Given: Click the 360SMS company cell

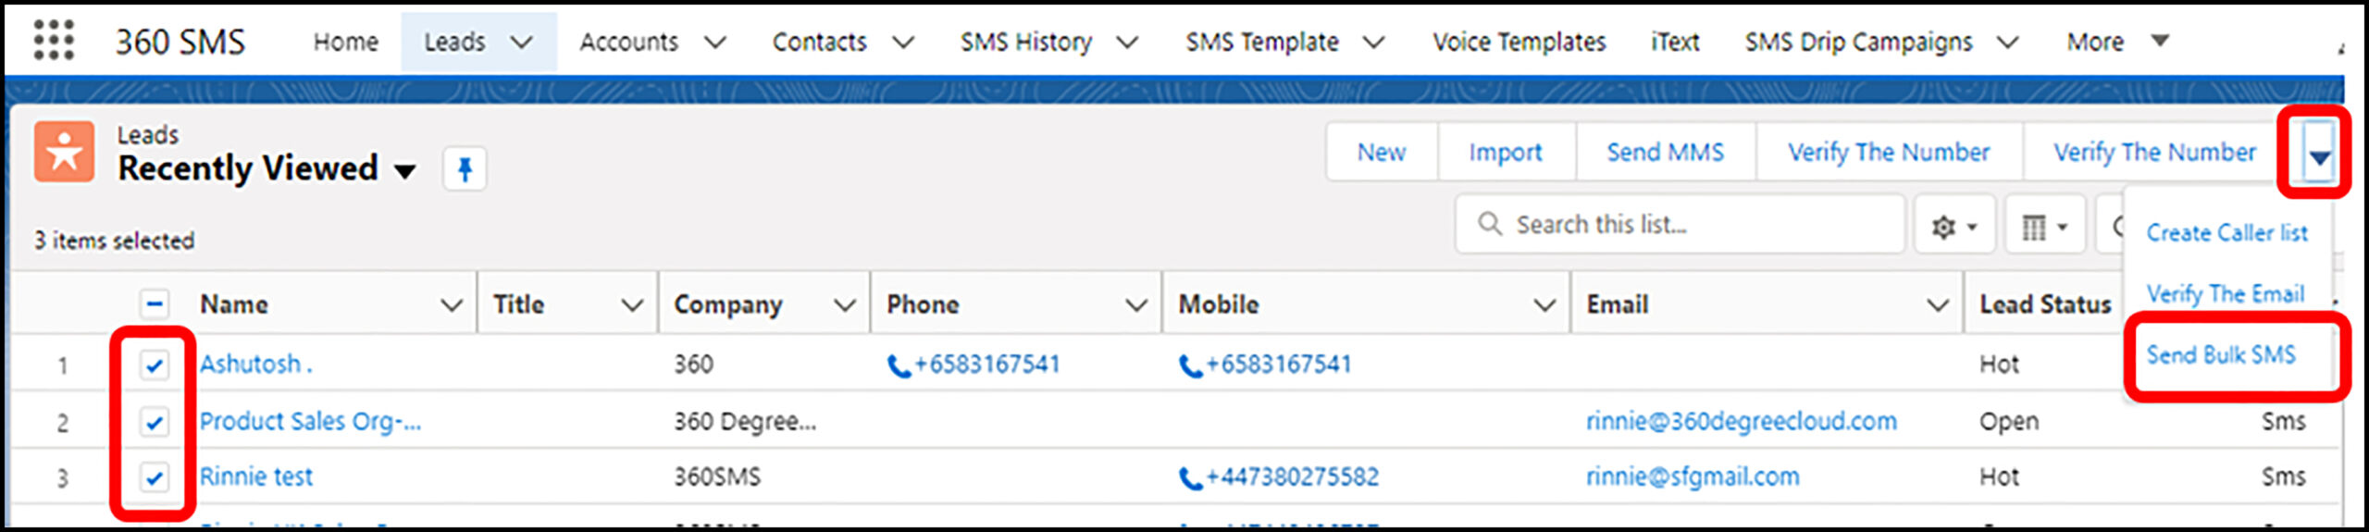Looking at the screenshot, I should (x=717, y=476).
